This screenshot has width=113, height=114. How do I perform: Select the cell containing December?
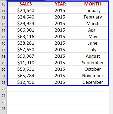tap(92, 82)
